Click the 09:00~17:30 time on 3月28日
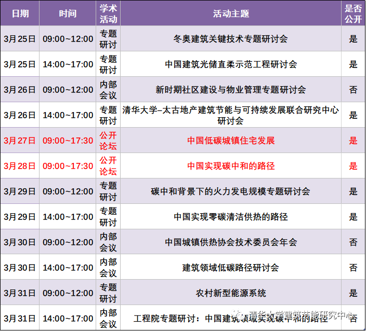Screen dimensions: 366x331 pos(68,166)
